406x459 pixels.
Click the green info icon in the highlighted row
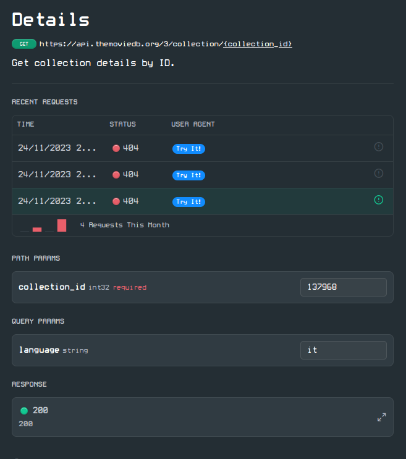pyautogui.click(x=378, y=200)
